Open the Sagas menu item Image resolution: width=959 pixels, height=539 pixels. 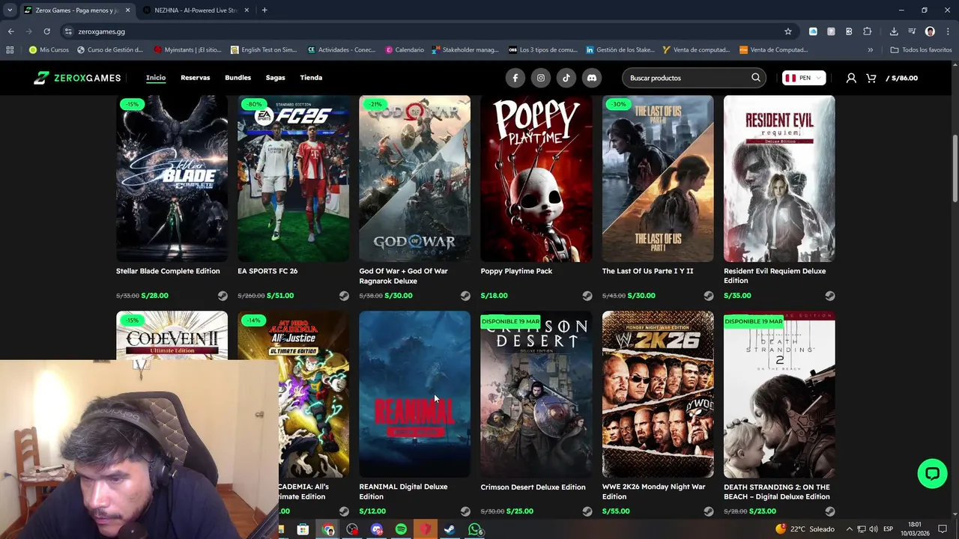tap(275, 78)
